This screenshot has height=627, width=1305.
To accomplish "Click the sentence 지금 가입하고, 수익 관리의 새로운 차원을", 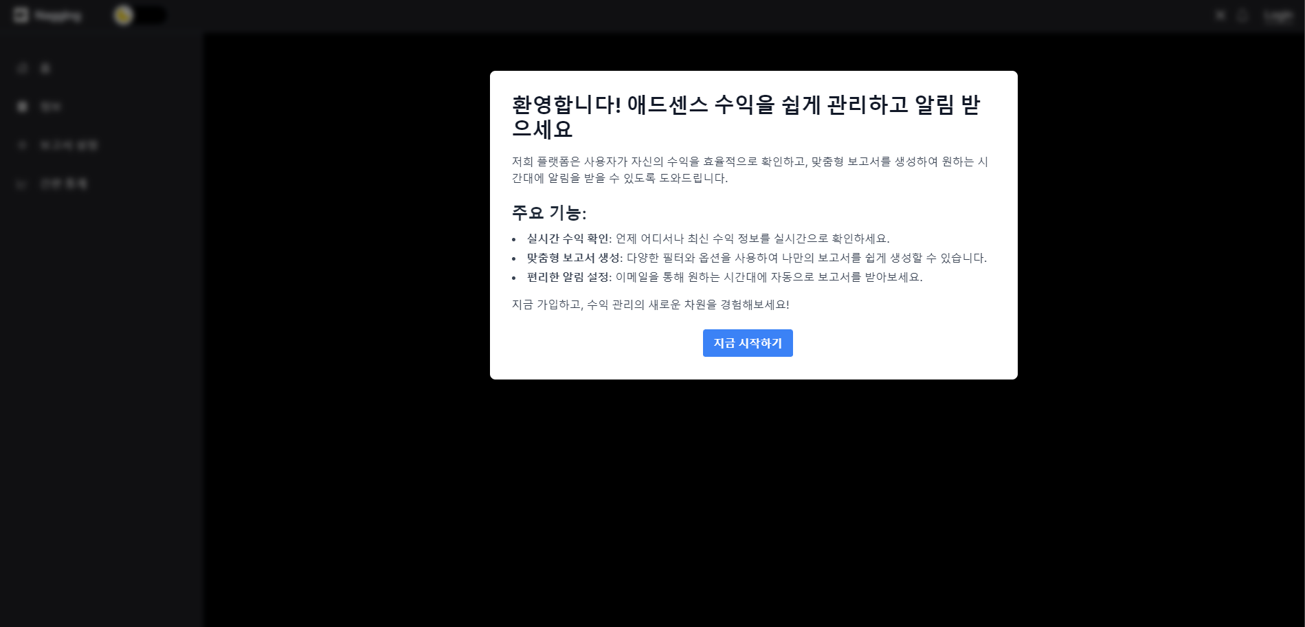I will [650, 305].
